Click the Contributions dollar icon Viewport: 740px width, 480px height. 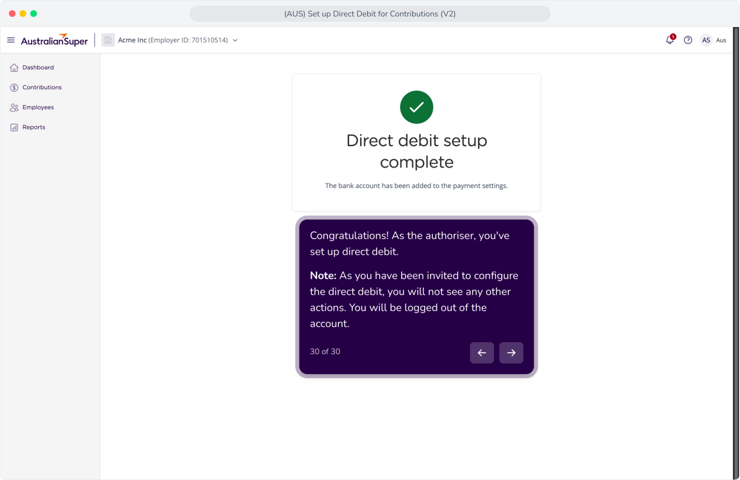14,88
